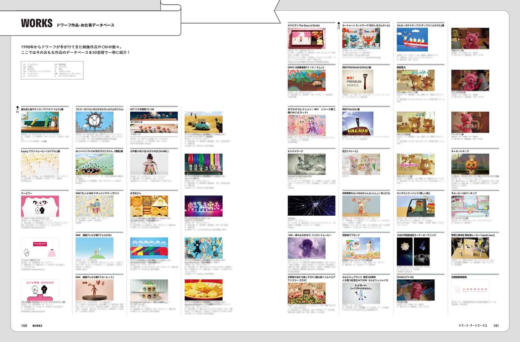Open the purple ONI pilot movie image
Viewport: 520px width, 342px height.
[x=306, y=248]
